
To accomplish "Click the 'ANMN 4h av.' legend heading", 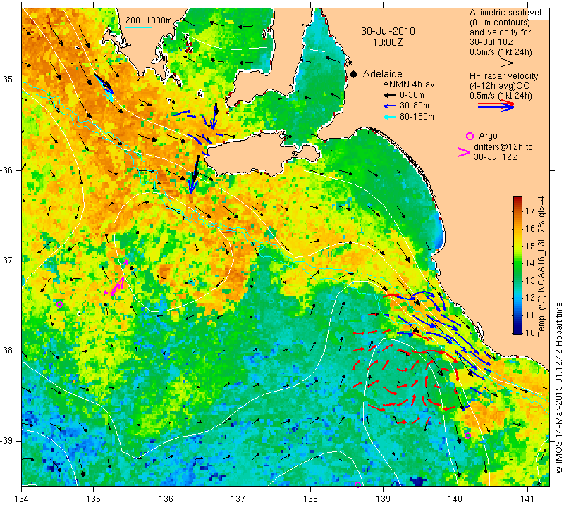I will 410,84.
